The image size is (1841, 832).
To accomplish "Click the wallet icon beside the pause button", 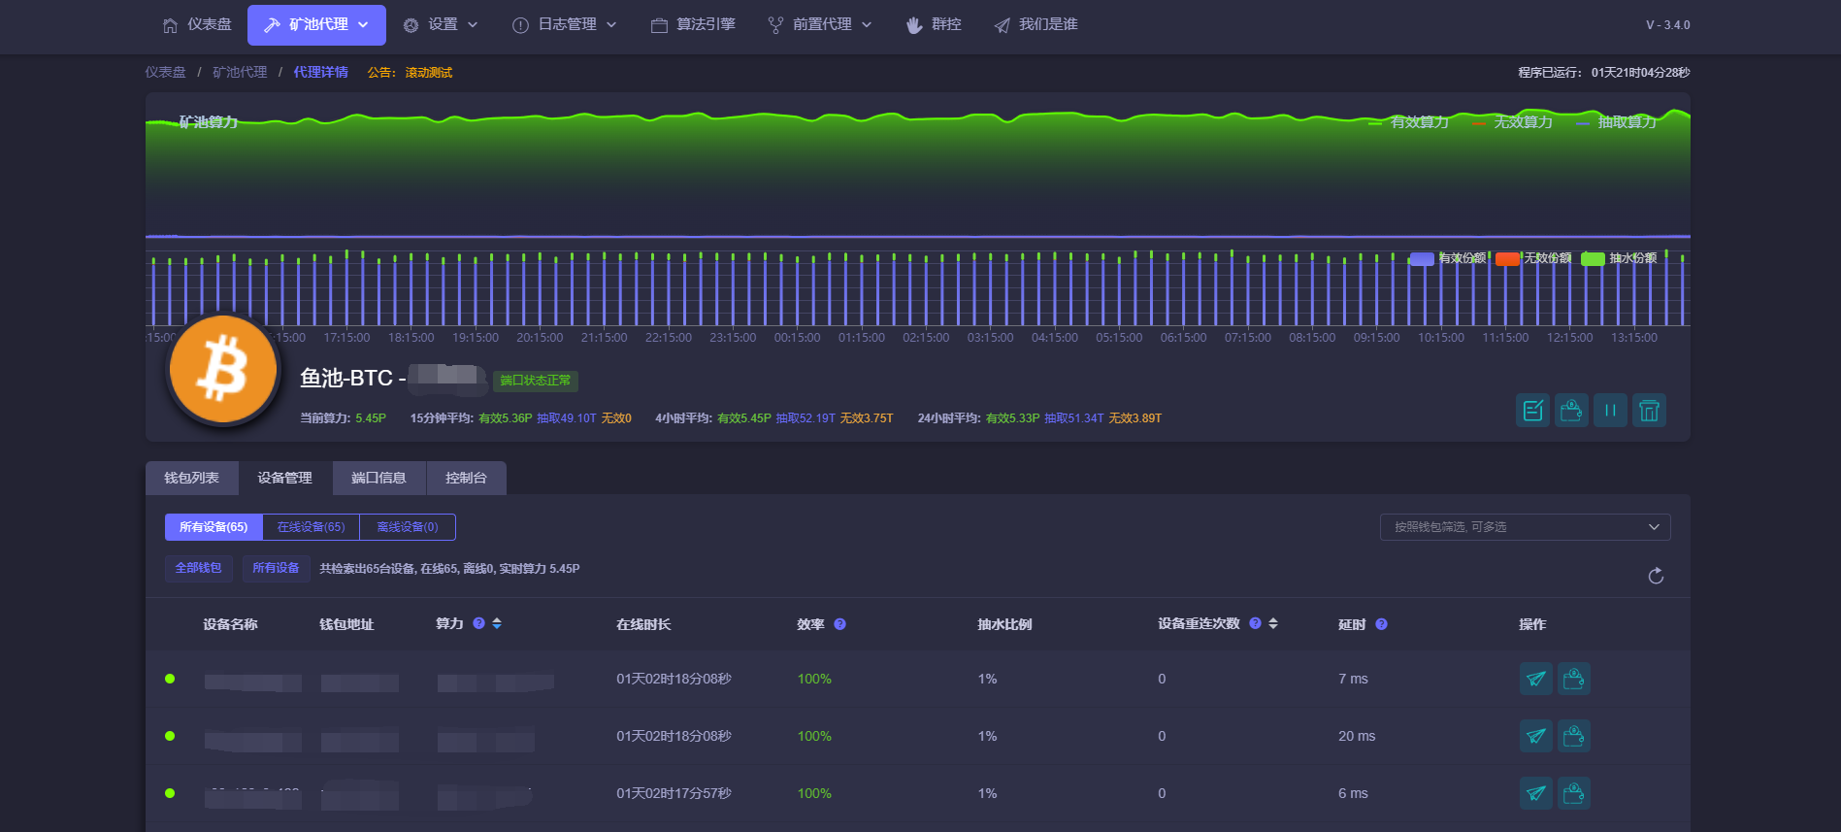I will click(x=1571, y=411).
